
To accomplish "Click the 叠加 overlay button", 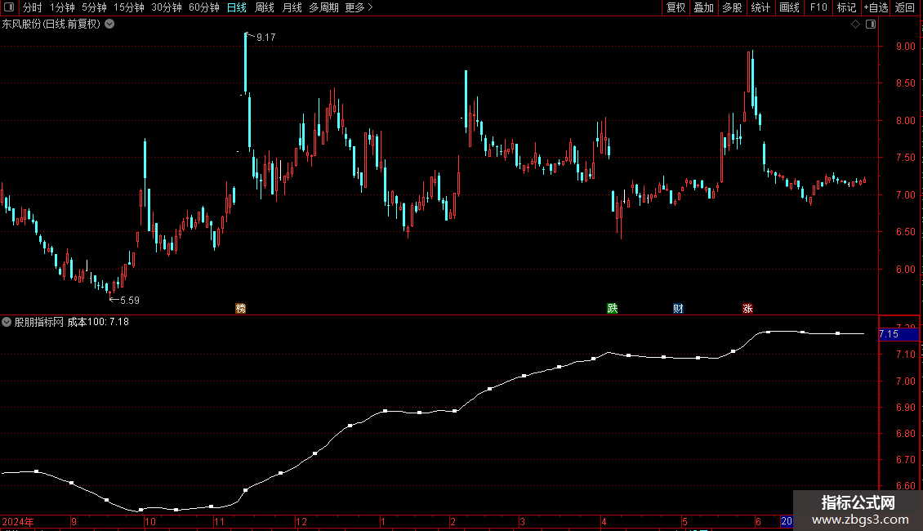I will [x=703, y=7].
